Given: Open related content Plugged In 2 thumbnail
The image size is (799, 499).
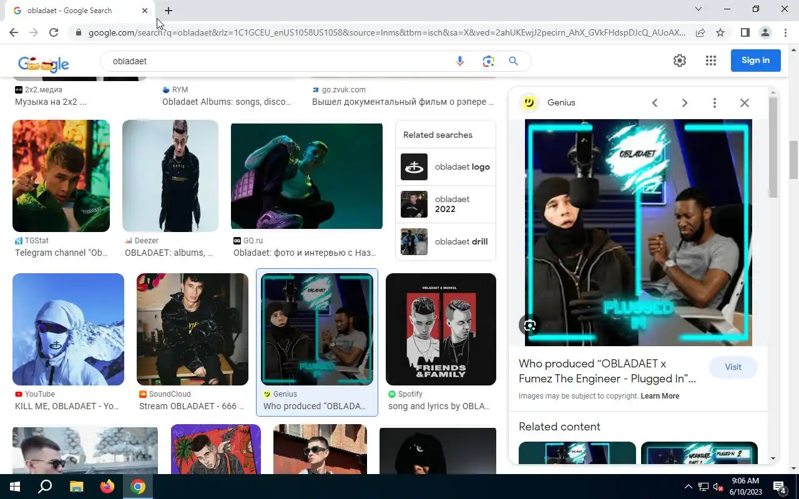Looking at the screenshot, I should pos(699,453).
